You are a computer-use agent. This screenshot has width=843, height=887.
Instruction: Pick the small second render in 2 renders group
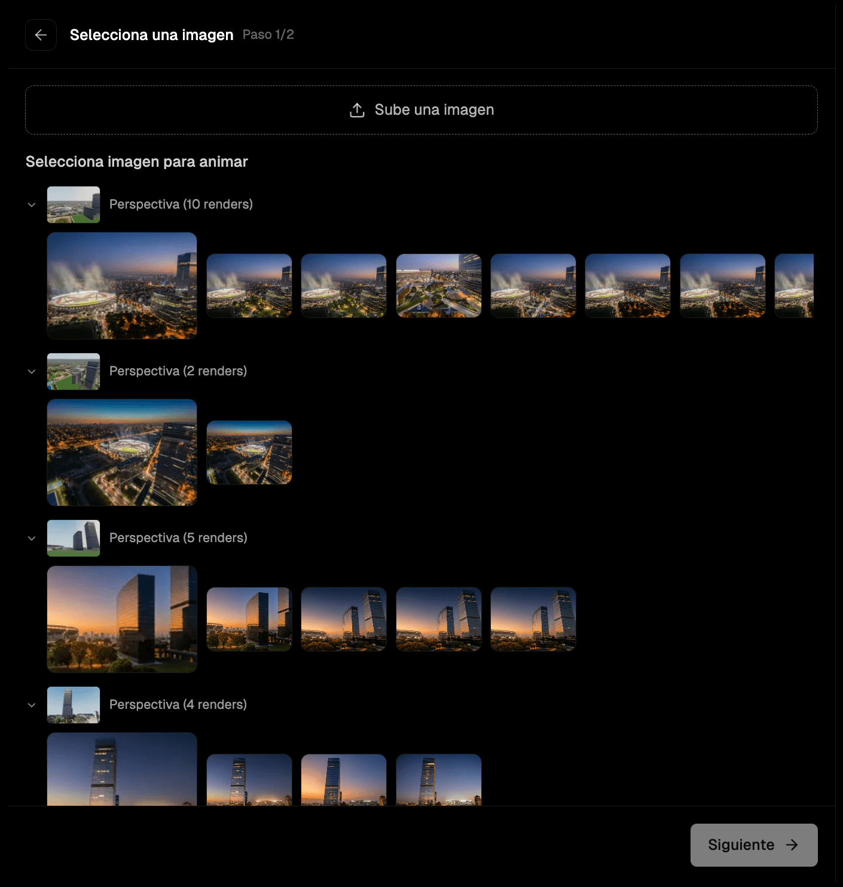pos(249,452)
